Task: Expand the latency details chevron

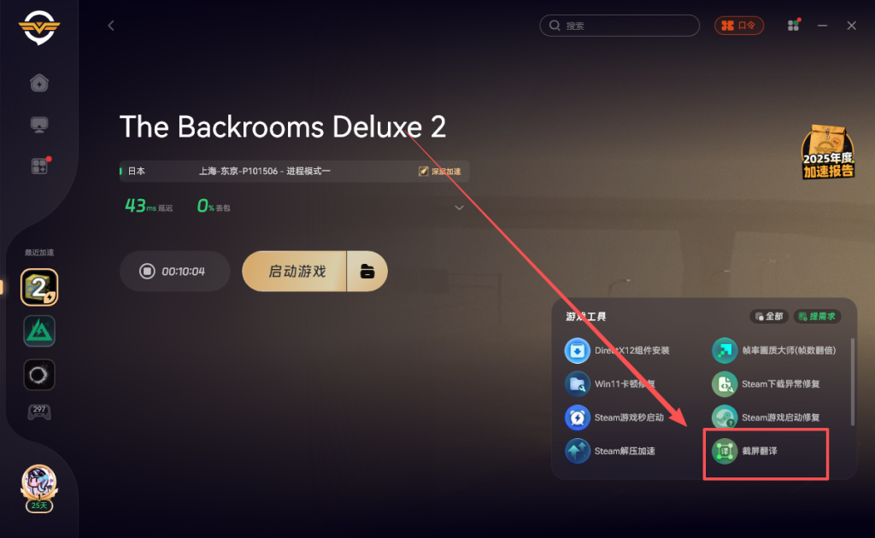Action: [x=459, y=208]
